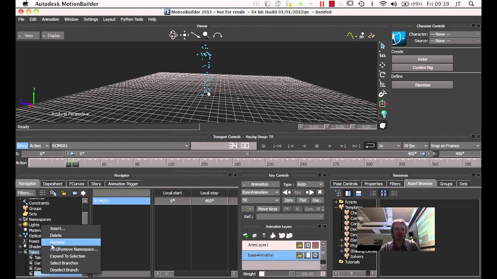Click the star-tag icon in Navigator toolbar
The height and width of the screenshot is (279, 497).
tap(53, 193)
